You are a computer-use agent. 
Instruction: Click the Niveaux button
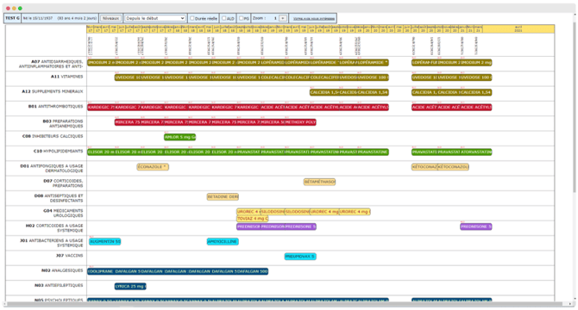(110, 18)
